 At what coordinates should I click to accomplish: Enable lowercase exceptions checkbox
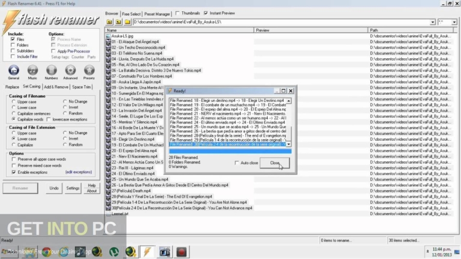[x=49, y=119]
